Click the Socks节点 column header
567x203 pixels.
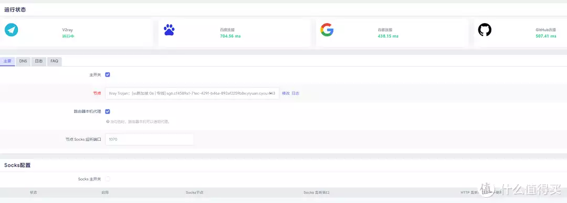coord(195,193)
